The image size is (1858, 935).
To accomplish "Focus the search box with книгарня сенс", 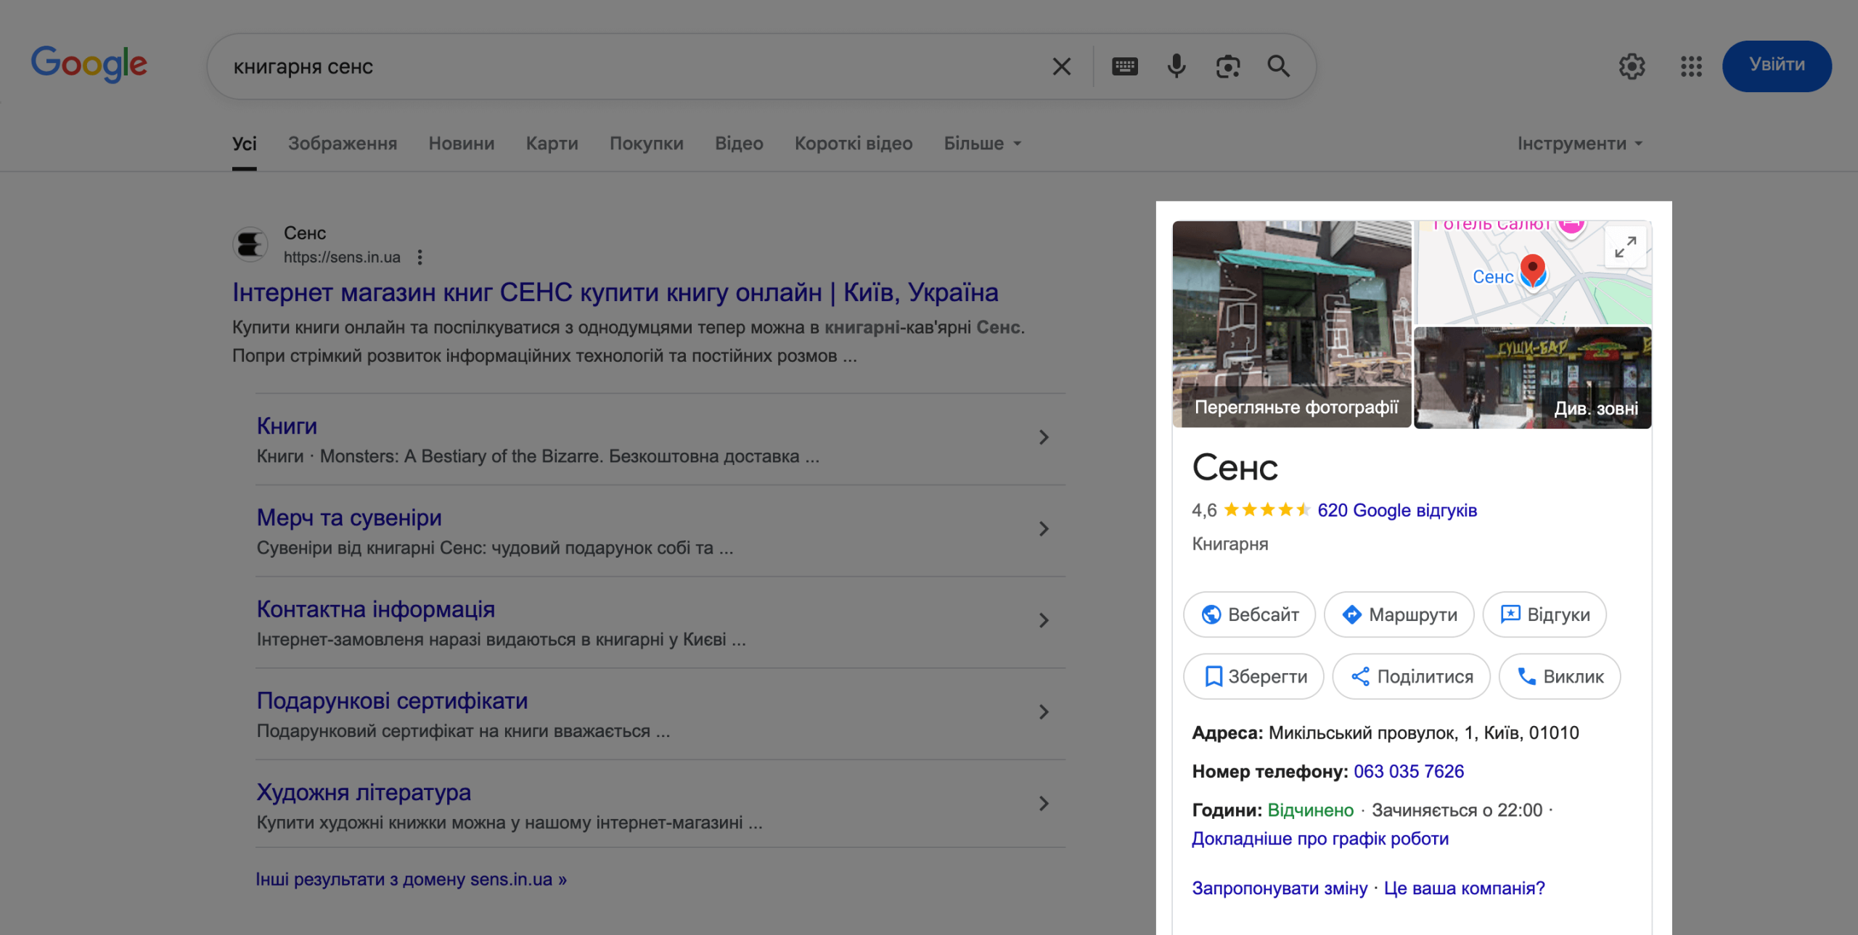I will tap(631, 67).
